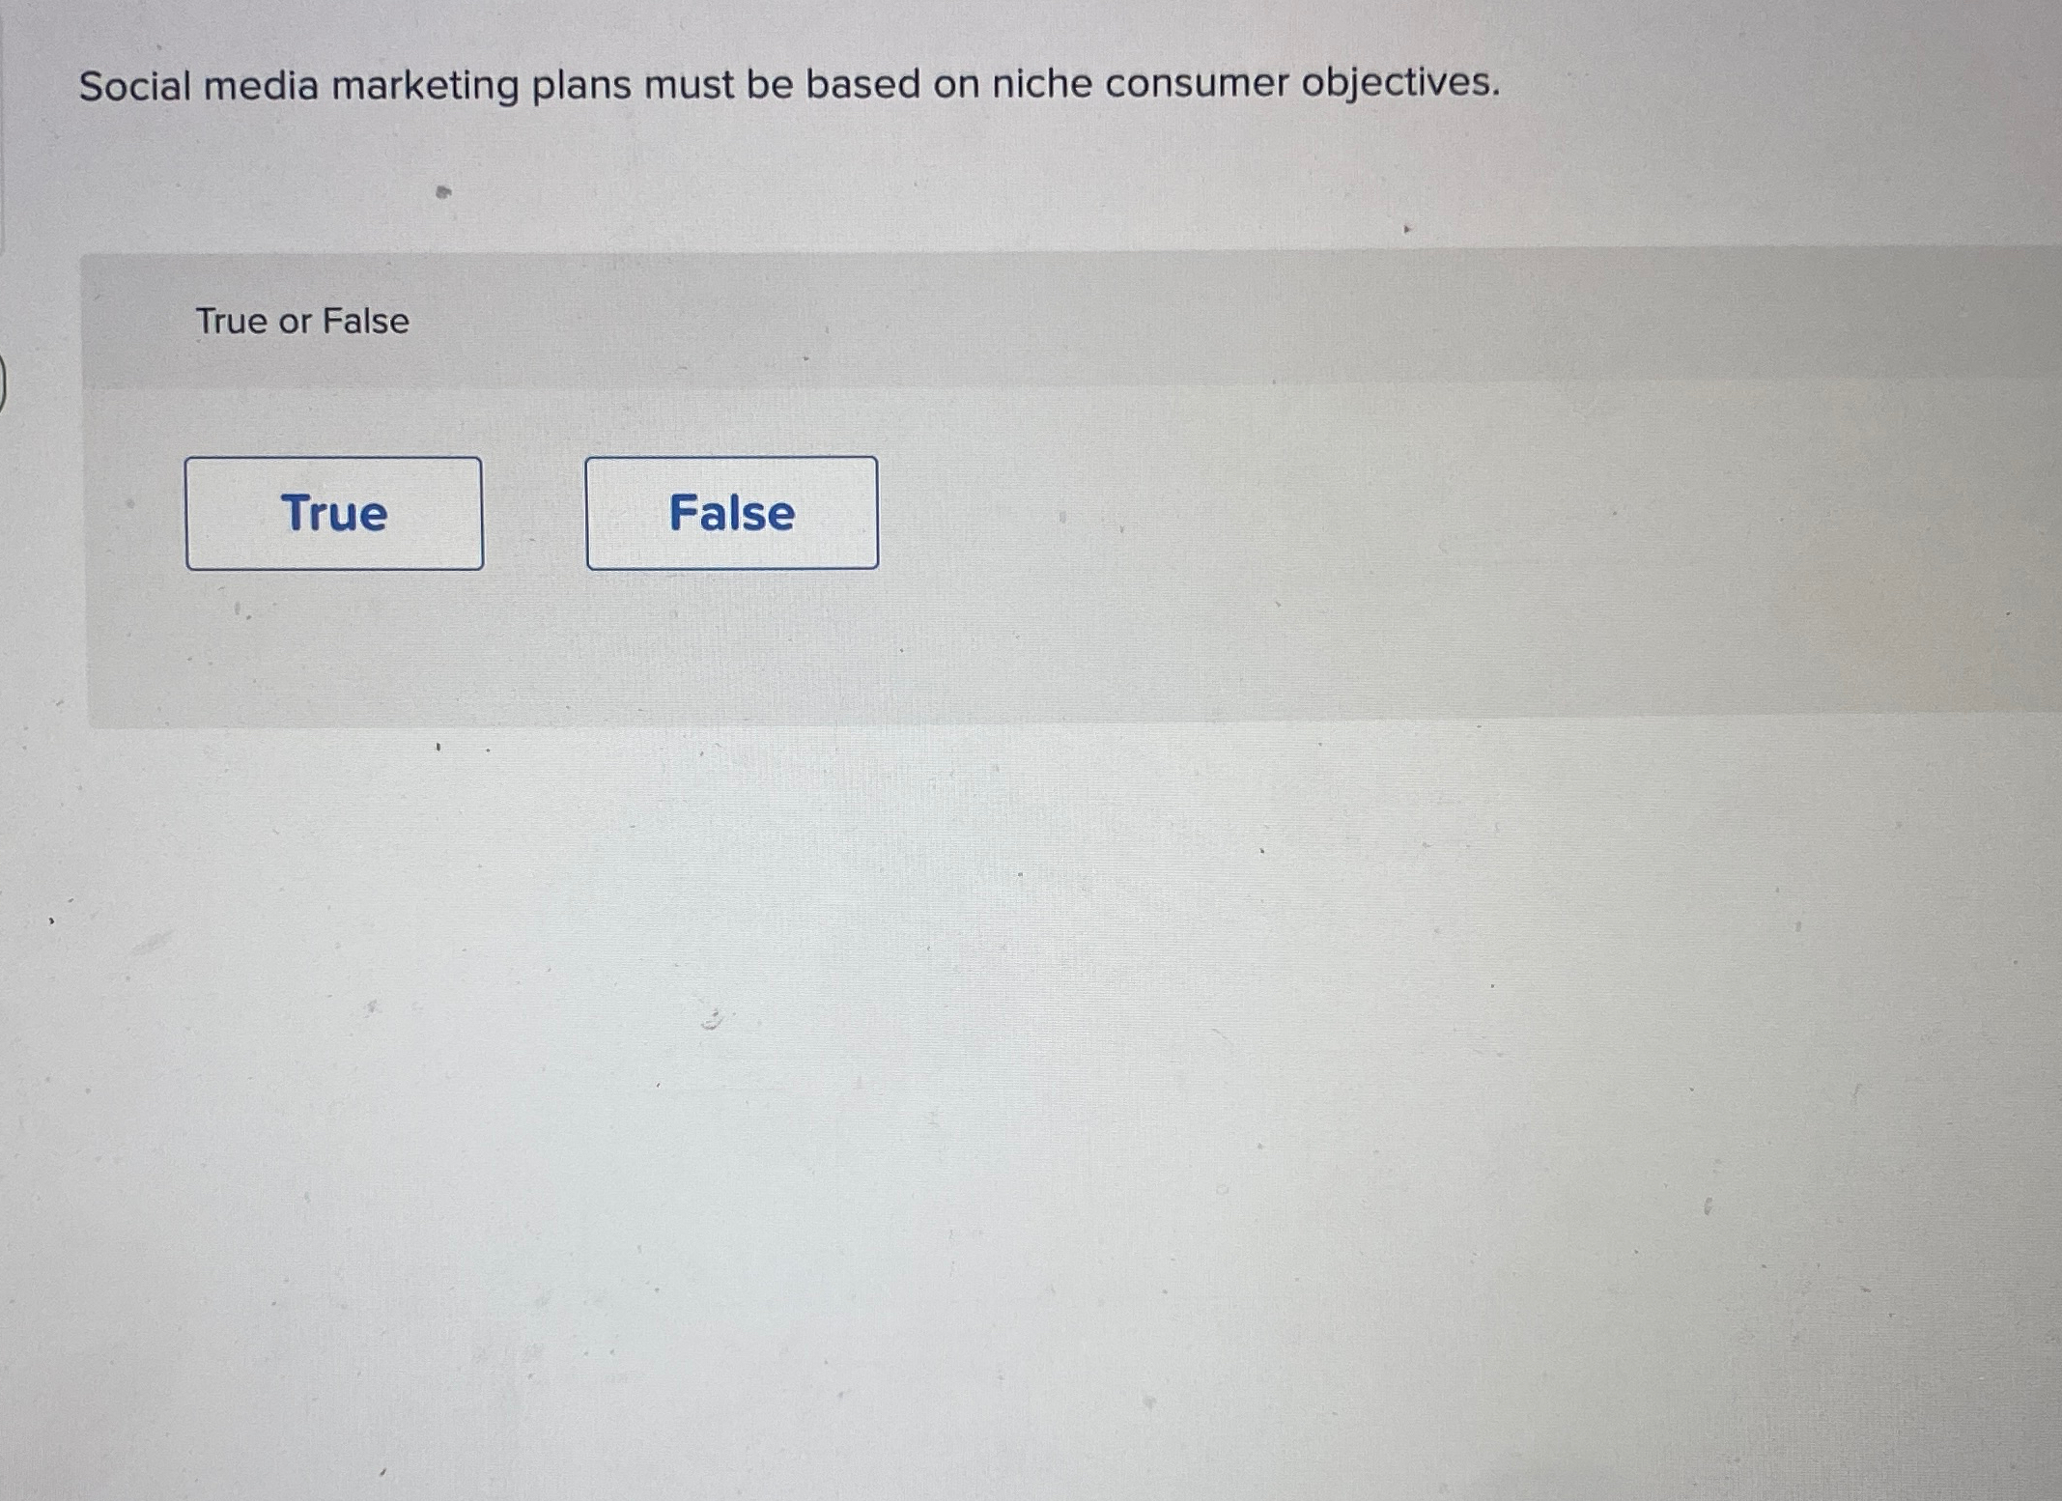Screen dimensions: 2062x1501
Task: Click the word "plans" in the question
Action: coord(582,86)
